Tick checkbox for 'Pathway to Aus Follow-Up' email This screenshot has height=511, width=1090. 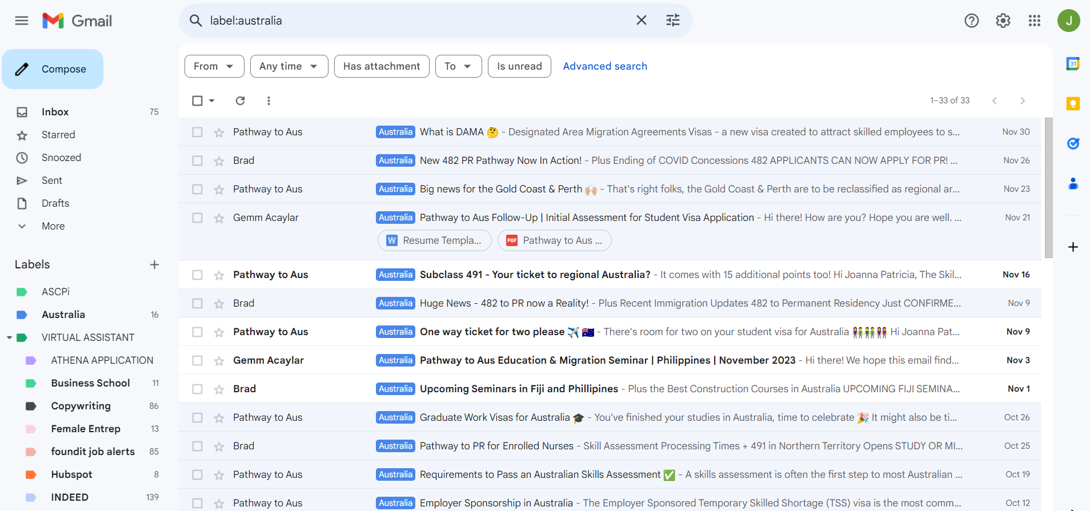[x=198, y=218]
